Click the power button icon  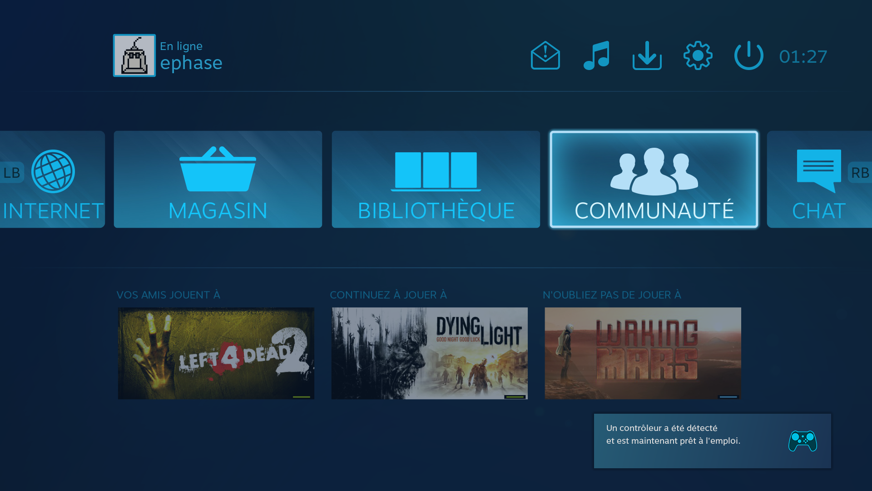point(748,55)
